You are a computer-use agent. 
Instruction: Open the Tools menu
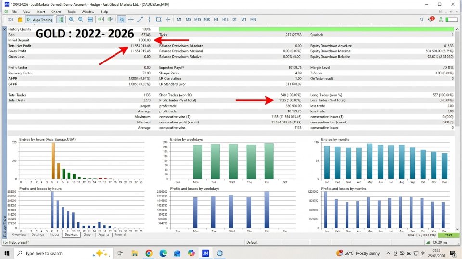72,12
